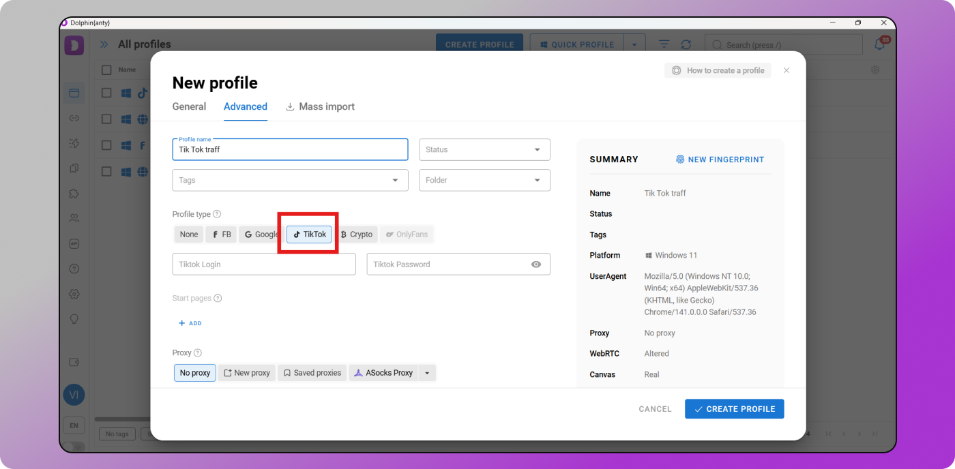Add a new start page
955x469 pixels.
(x=190, y=323)
